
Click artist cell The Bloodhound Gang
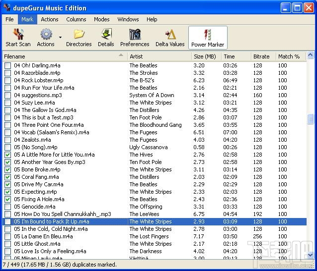[x=156, y=125]
